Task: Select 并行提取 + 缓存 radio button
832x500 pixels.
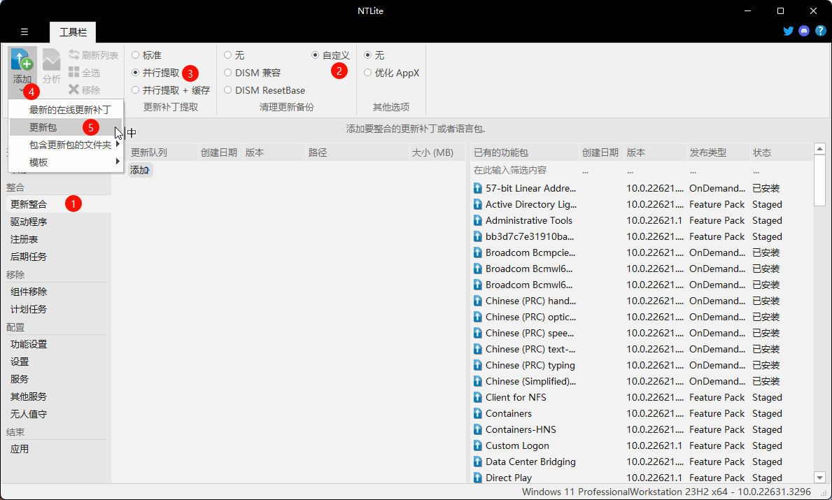Action: pyautogui.click(x=135, y=90)
